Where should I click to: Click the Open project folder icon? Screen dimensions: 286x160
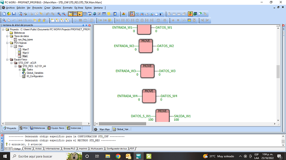[9, 14]
